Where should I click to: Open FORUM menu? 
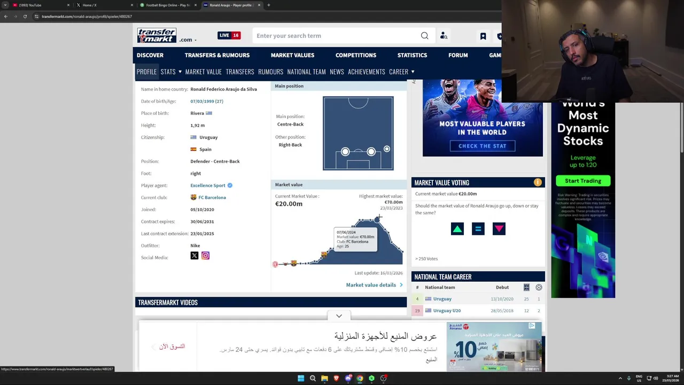tap(458, 55)
